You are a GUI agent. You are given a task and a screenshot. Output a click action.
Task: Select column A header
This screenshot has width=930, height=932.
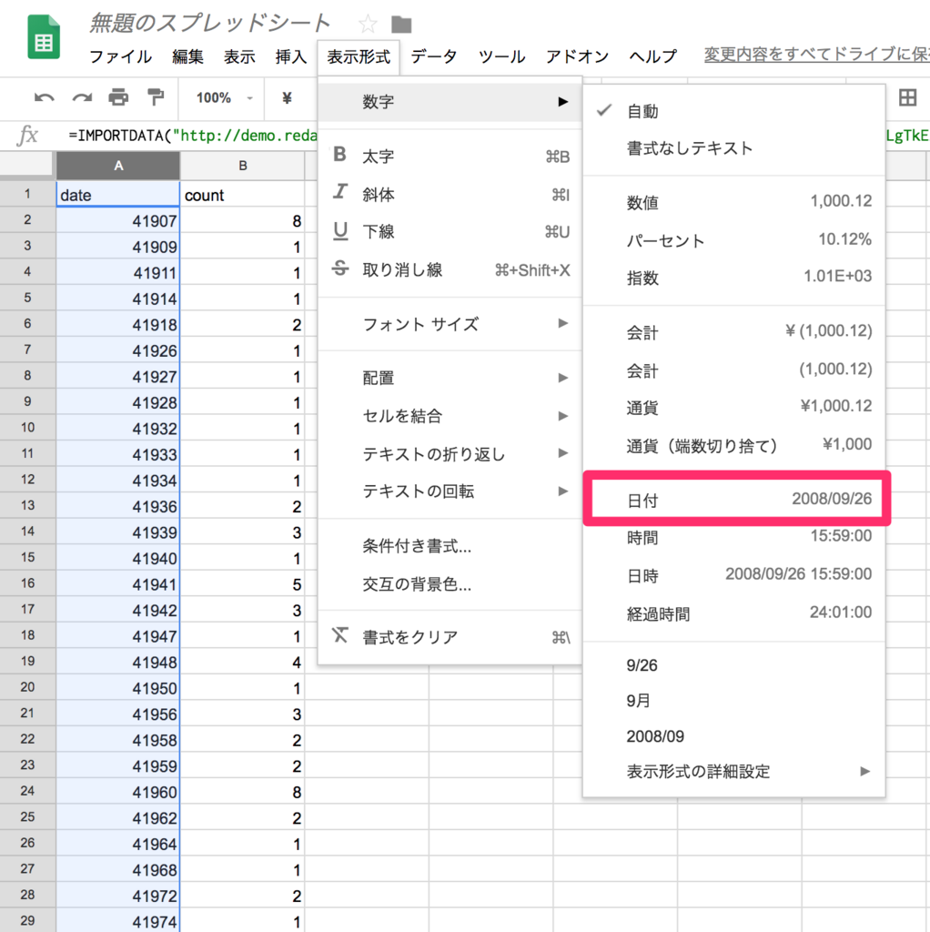pyautogui.click(x=118, y=166)
